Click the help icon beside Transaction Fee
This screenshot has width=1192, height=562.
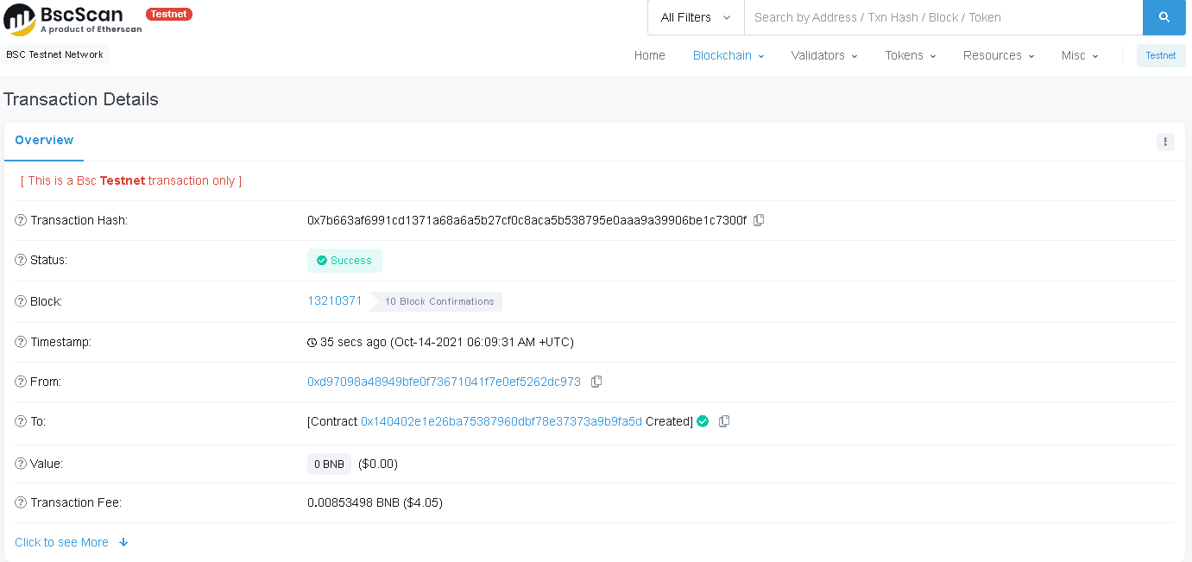21,502
